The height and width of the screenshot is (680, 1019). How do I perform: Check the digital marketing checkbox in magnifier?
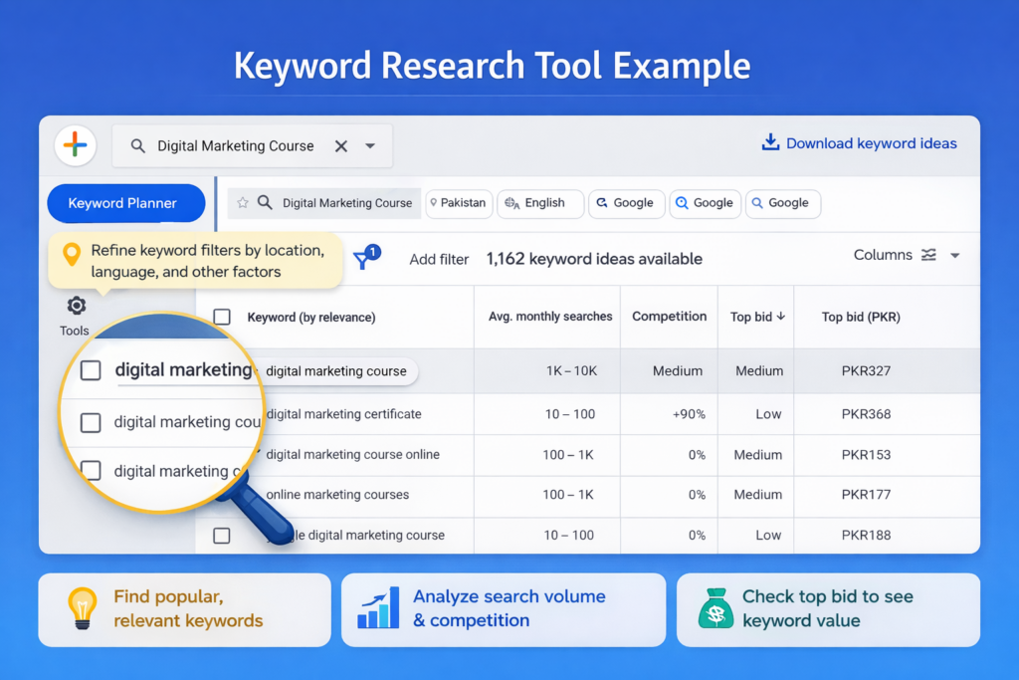91,370
